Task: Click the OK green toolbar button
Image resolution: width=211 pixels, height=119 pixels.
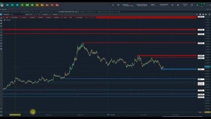Action: (x=22, y=5)
